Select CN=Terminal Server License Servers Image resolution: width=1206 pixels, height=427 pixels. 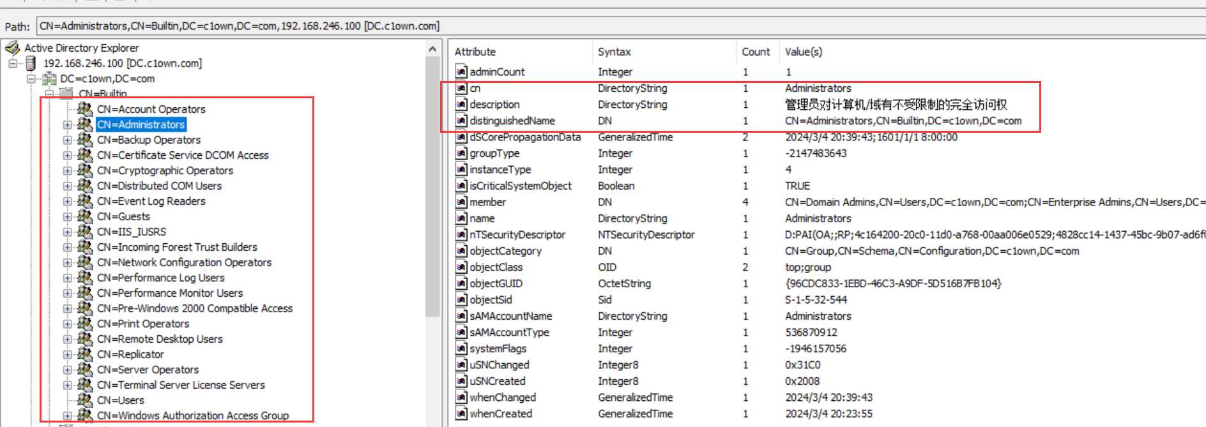[x=181, y=385]
